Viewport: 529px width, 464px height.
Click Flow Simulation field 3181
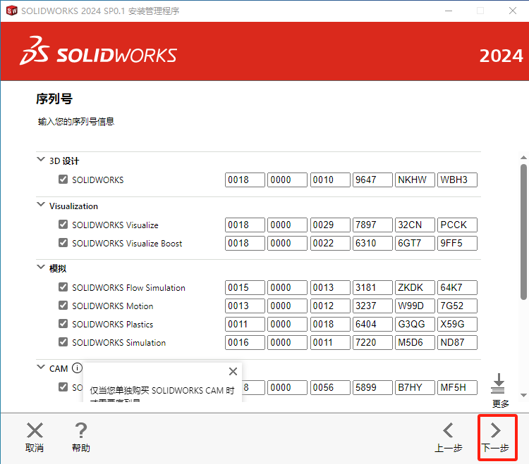[372, 287]
